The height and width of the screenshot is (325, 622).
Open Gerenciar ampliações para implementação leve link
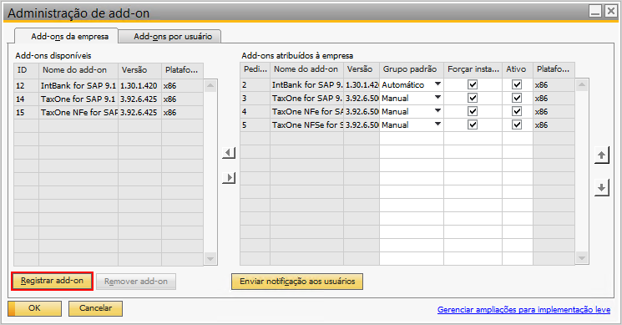[523, 309]
